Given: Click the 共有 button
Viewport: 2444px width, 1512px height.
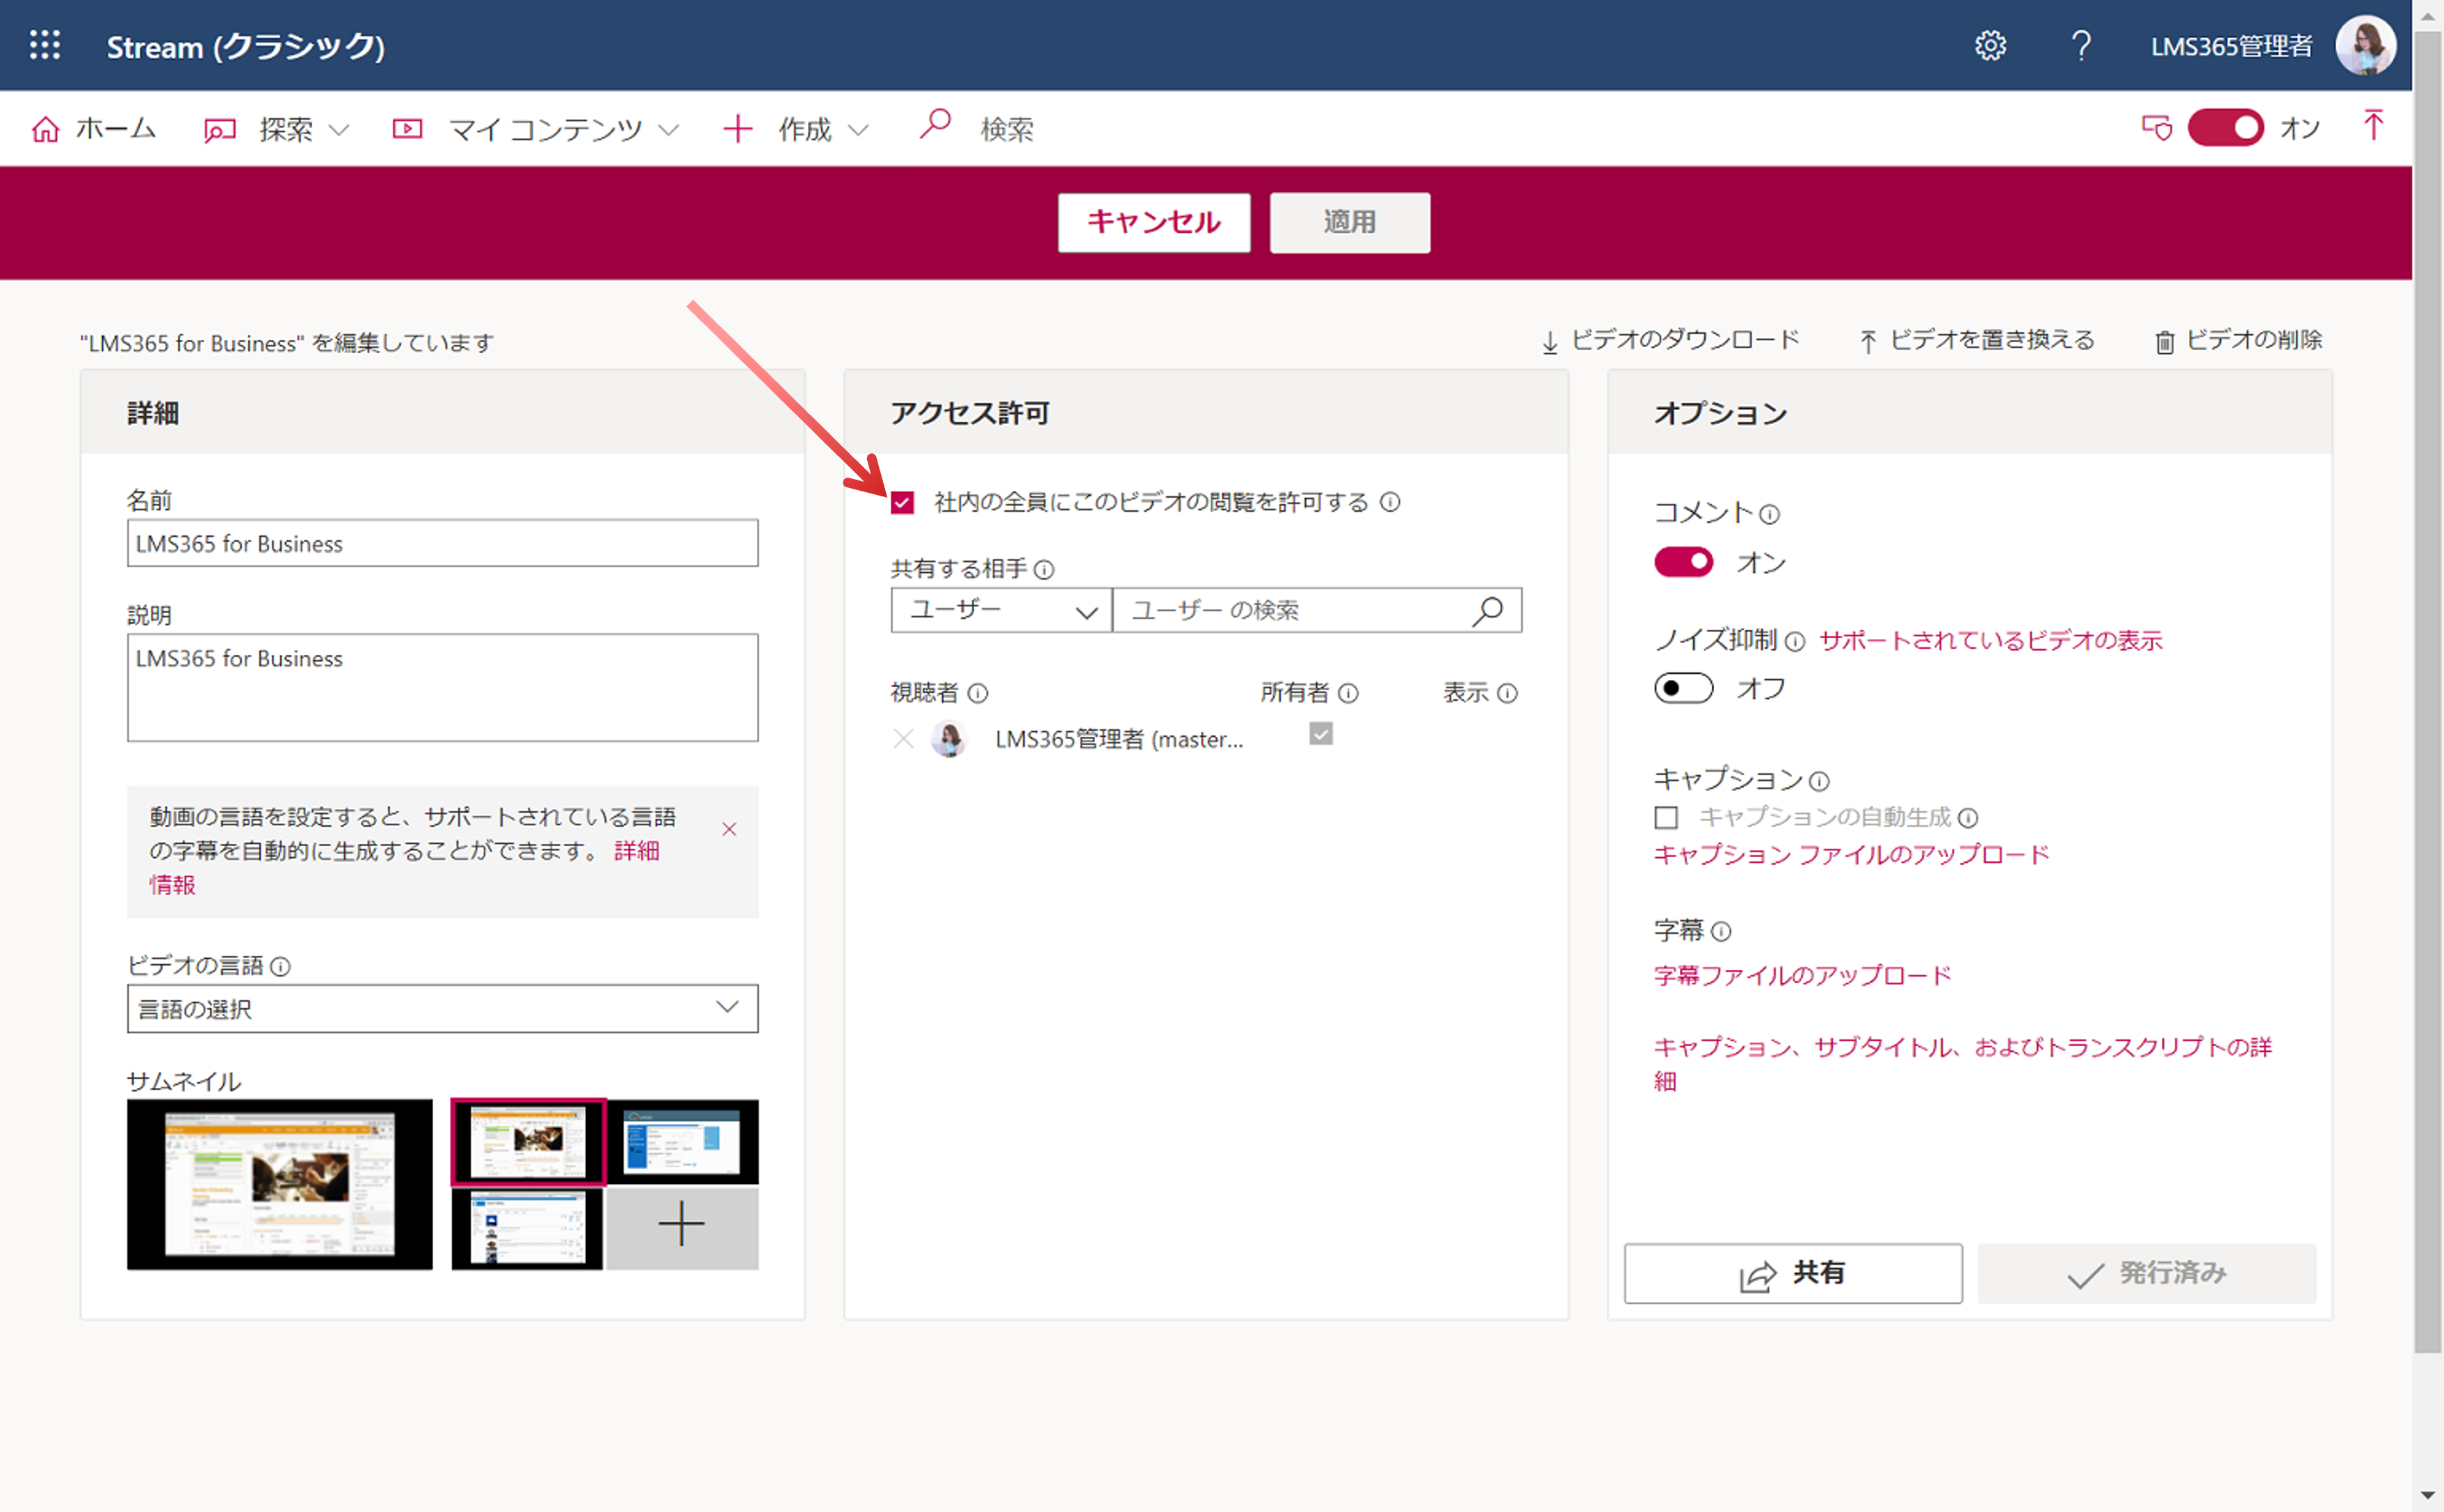Looking at the screenshot, I should point(1793,1274).
